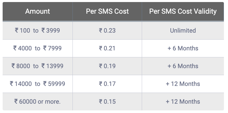Click + 12 Months in the ₹ 0.17 row
The image size is (228, 113).
(183, 84)
